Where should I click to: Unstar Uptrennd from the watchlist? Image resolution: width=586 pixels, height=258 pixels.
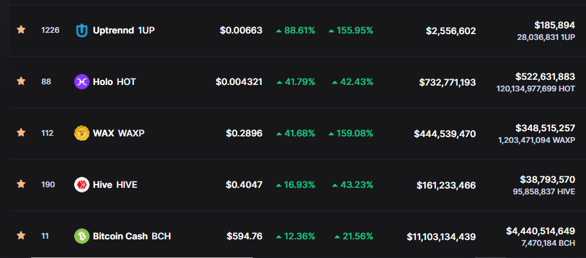[21, 30]
